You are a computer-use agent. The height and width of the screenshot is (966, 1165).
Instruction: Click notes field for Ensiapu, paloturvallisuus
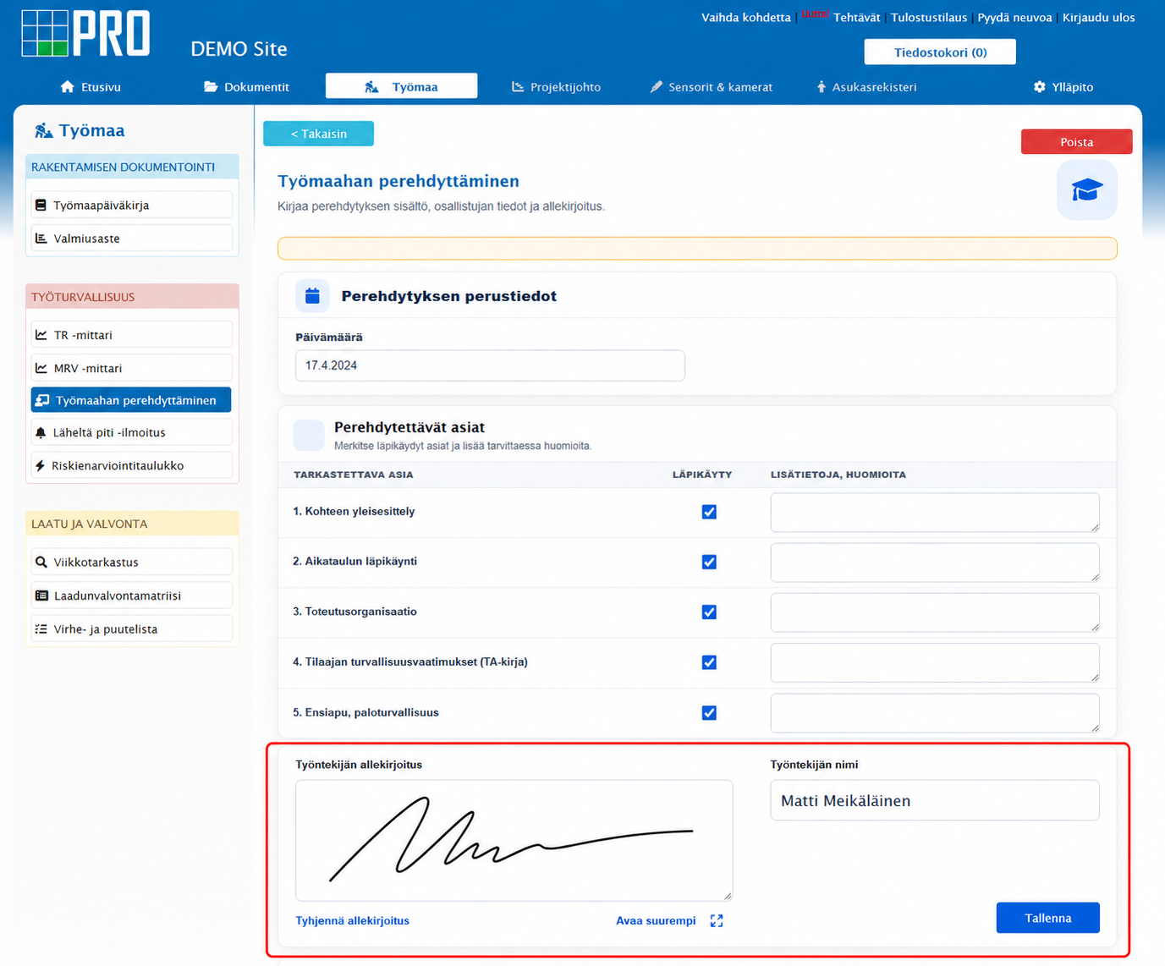[935, 713]
